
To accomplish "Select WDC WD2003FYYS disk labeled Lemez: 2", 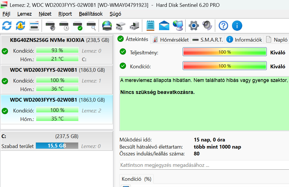I will coord(57,109).
